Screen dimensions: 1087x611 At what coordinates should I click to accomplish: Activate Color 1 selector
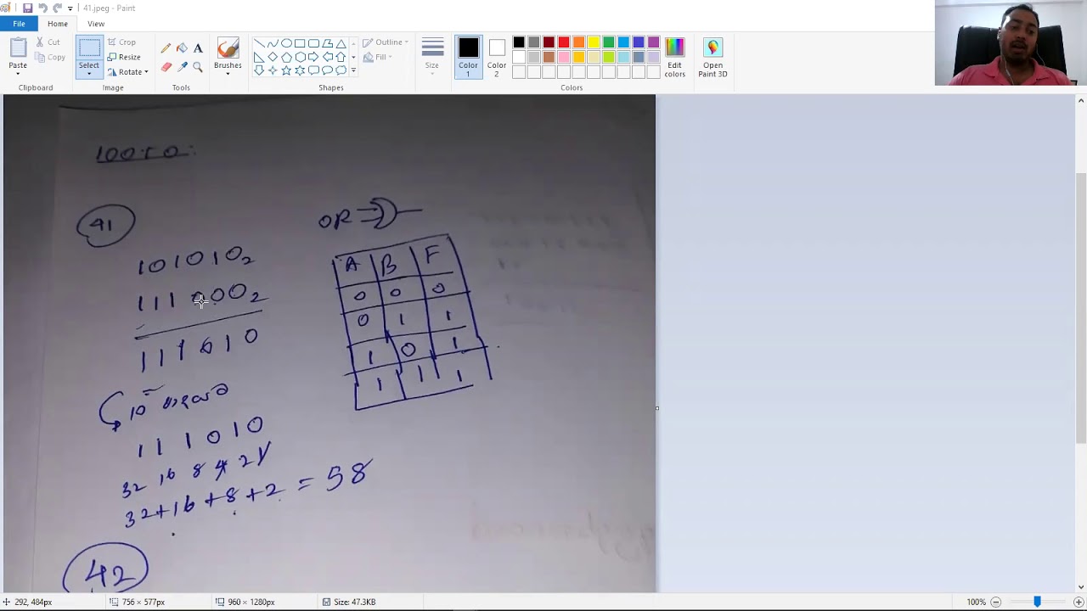[x=468, y=58]
